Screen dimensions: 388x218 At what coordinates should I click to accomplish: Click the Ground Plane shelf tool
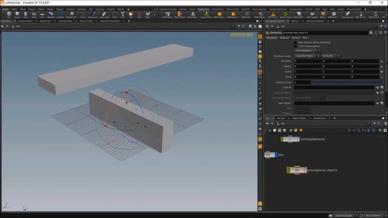point(206,15)
